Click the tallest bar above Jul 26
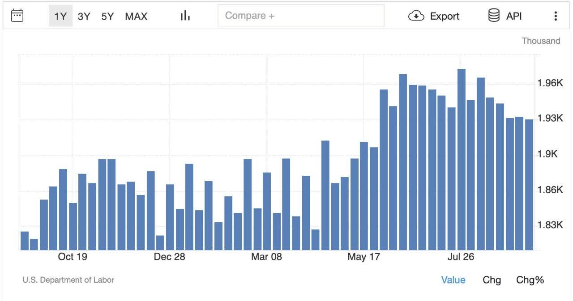Image resolution: width=573 pixels, height=301 pixels. 462,159
